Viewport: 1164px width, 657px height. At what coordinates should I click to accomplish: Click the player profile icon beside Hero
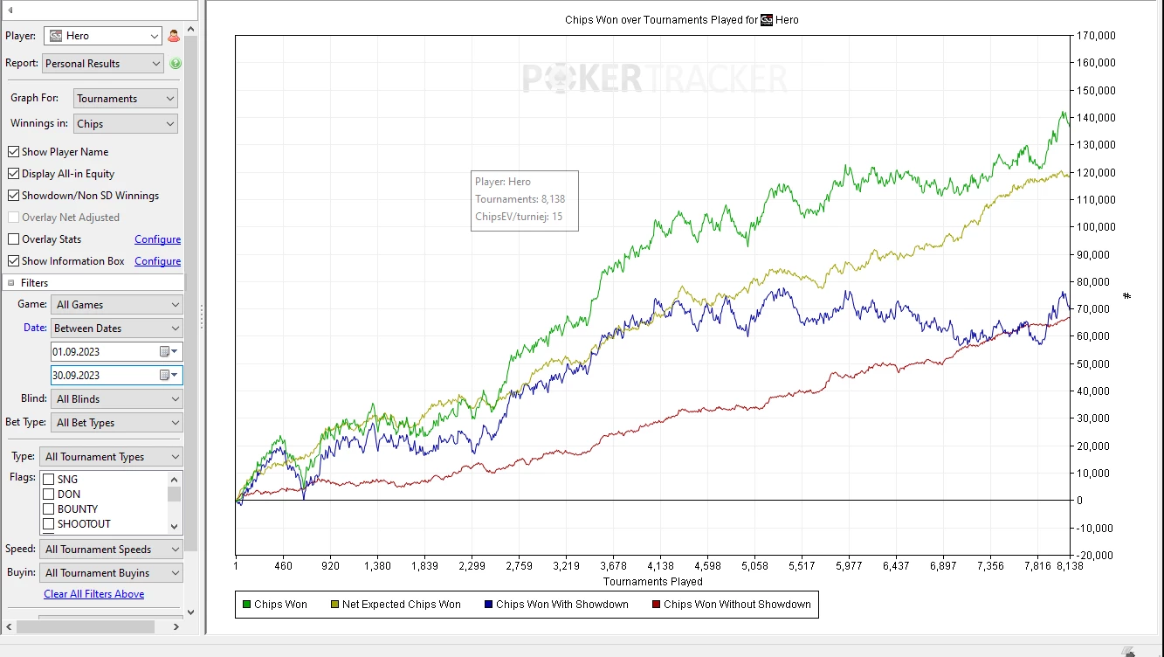[173, 36]
